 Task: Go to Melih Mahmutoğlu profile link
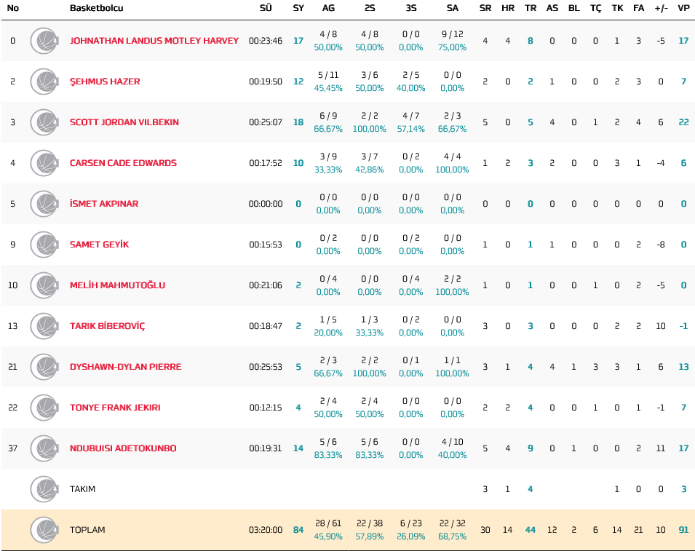pyautogui.click(x=117, y=285)
